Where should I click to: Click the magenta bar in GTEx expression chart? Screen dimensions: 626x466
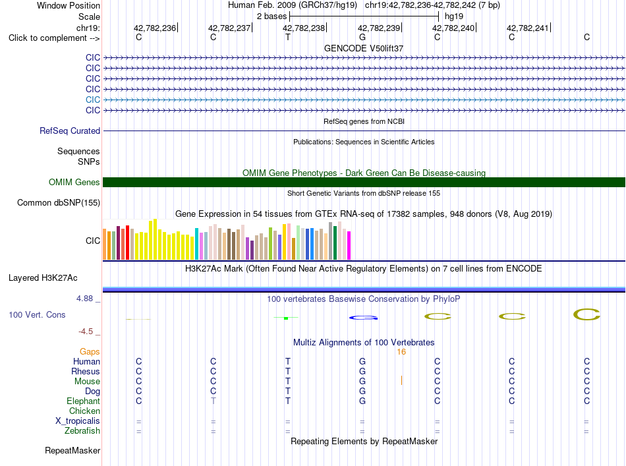pos(349,246)
